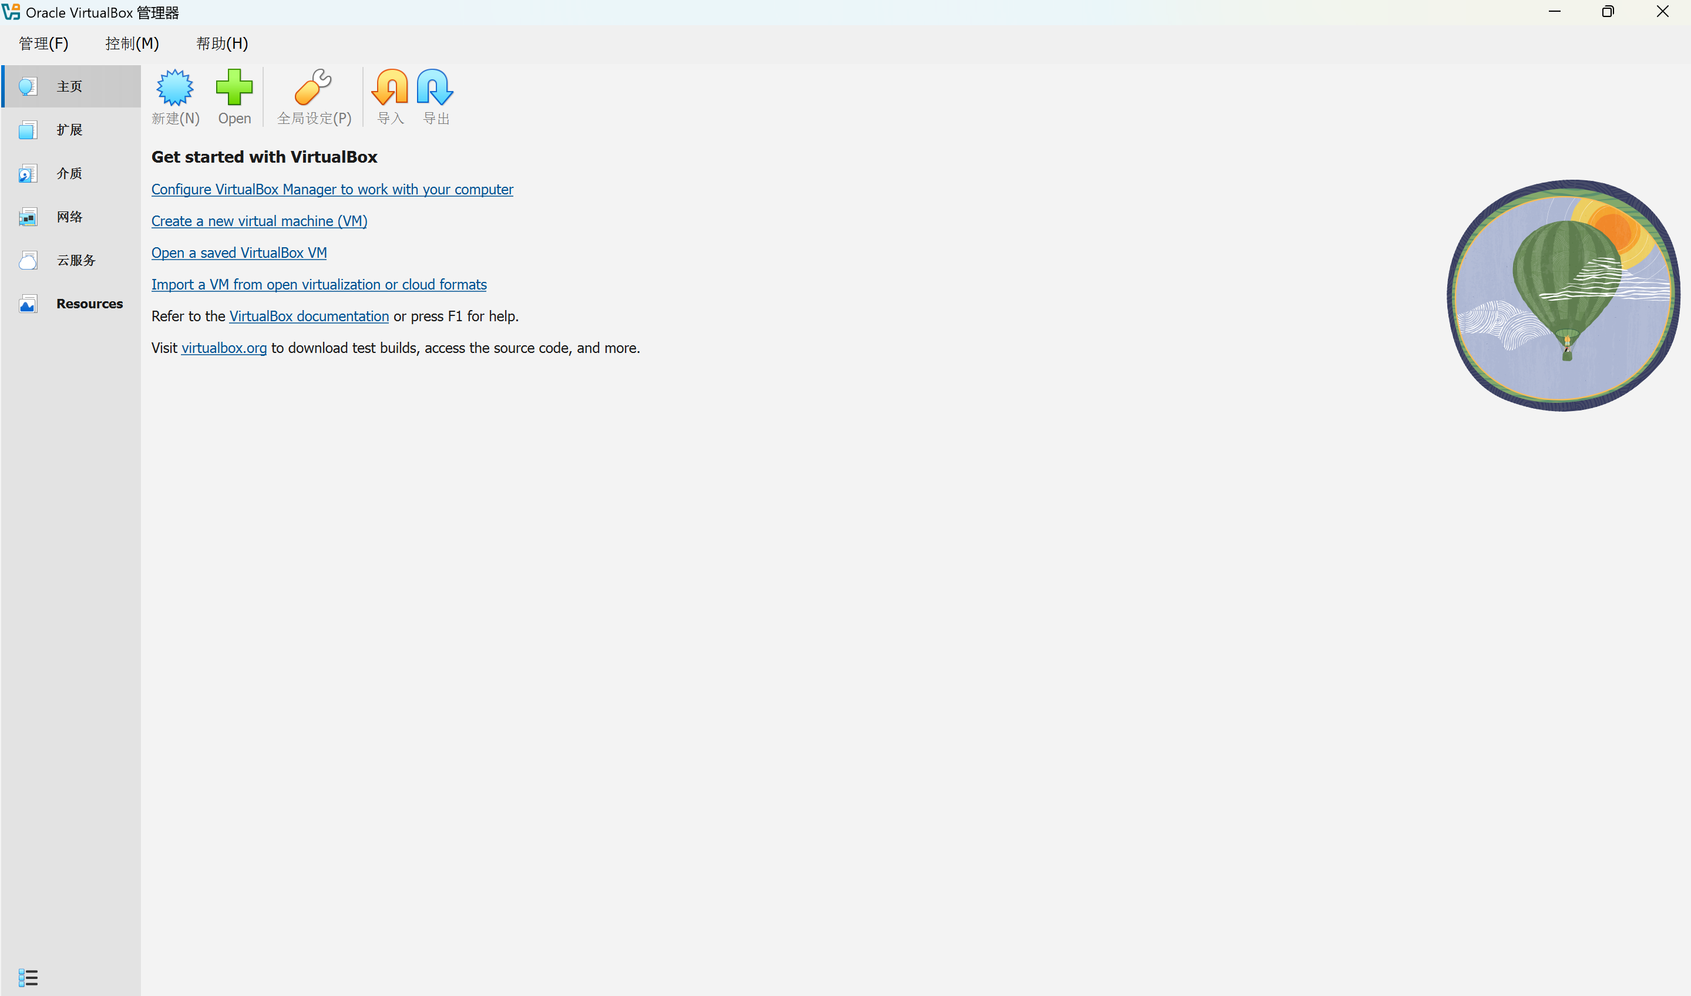Toggle the sidebar list view icon at bottom-left
This screenshot has width=1691, height=996.
(28, 977)
